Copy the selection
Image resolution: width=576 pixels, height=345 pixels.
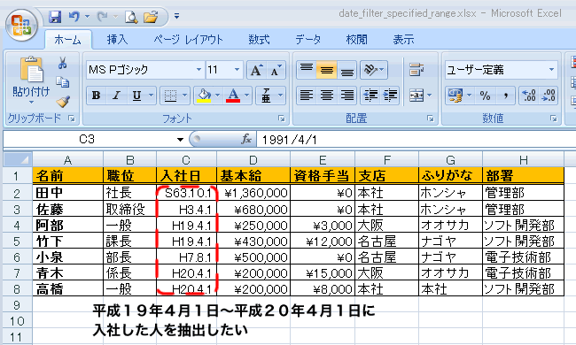coord(62,82)
